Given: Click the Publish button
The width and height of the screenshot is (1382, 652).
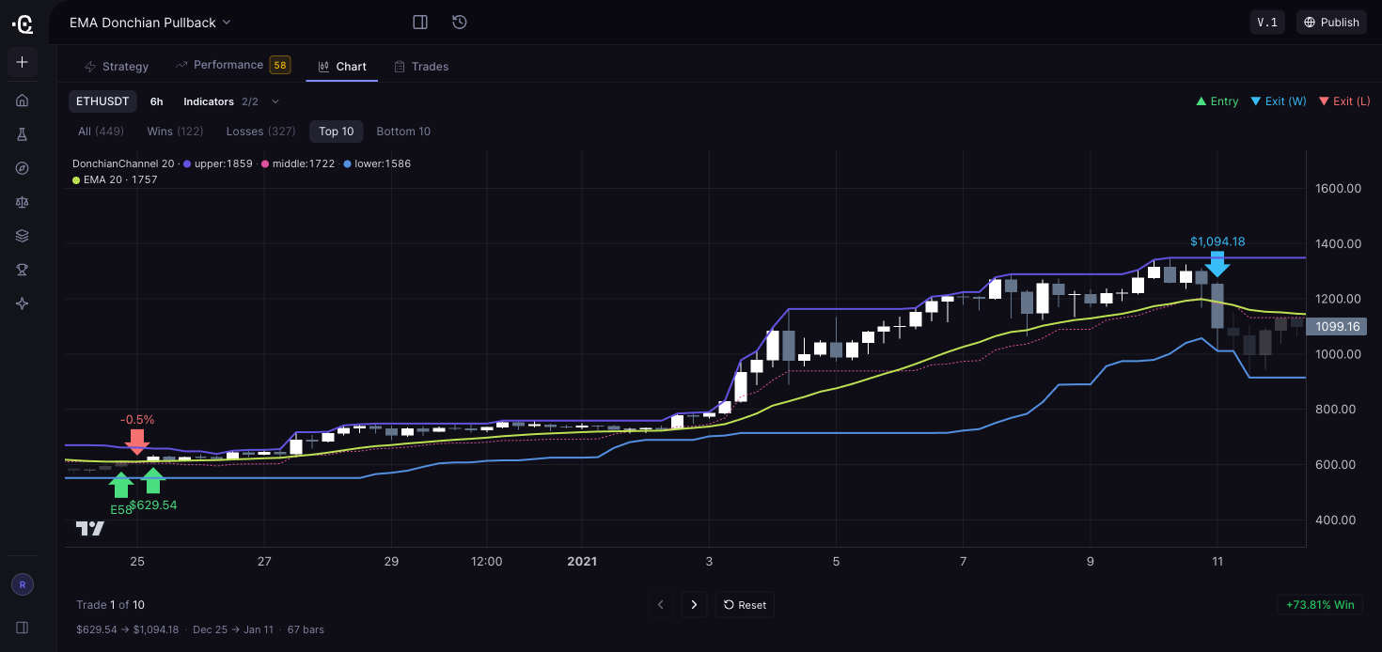Looking at the screenshot, I should click(x=1332, y=23).
